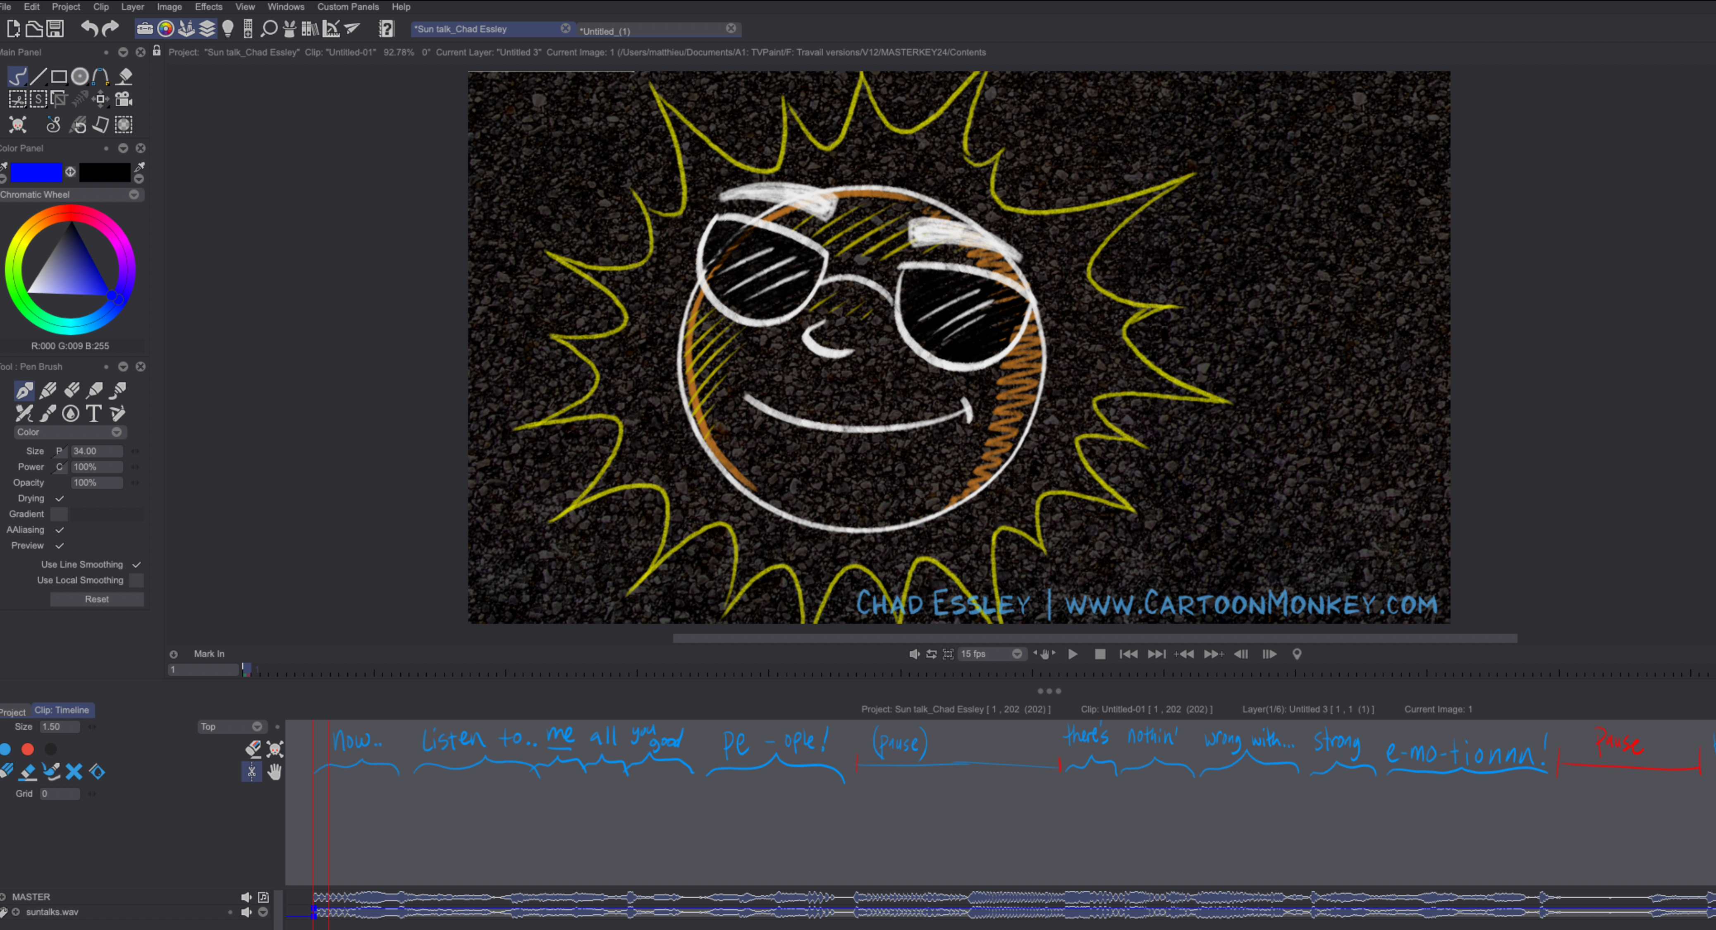The width and height of the screenshot is (1716, 930).
Task: Select the Freehand line drawing tool
Action: click(17, 76)
